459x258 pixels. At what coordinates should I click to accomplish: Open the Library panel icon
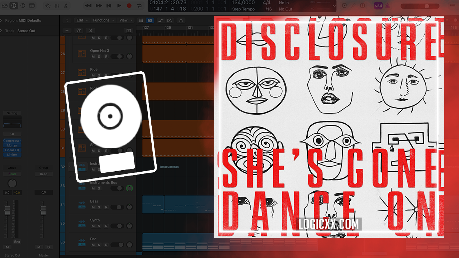coord(4,6)
